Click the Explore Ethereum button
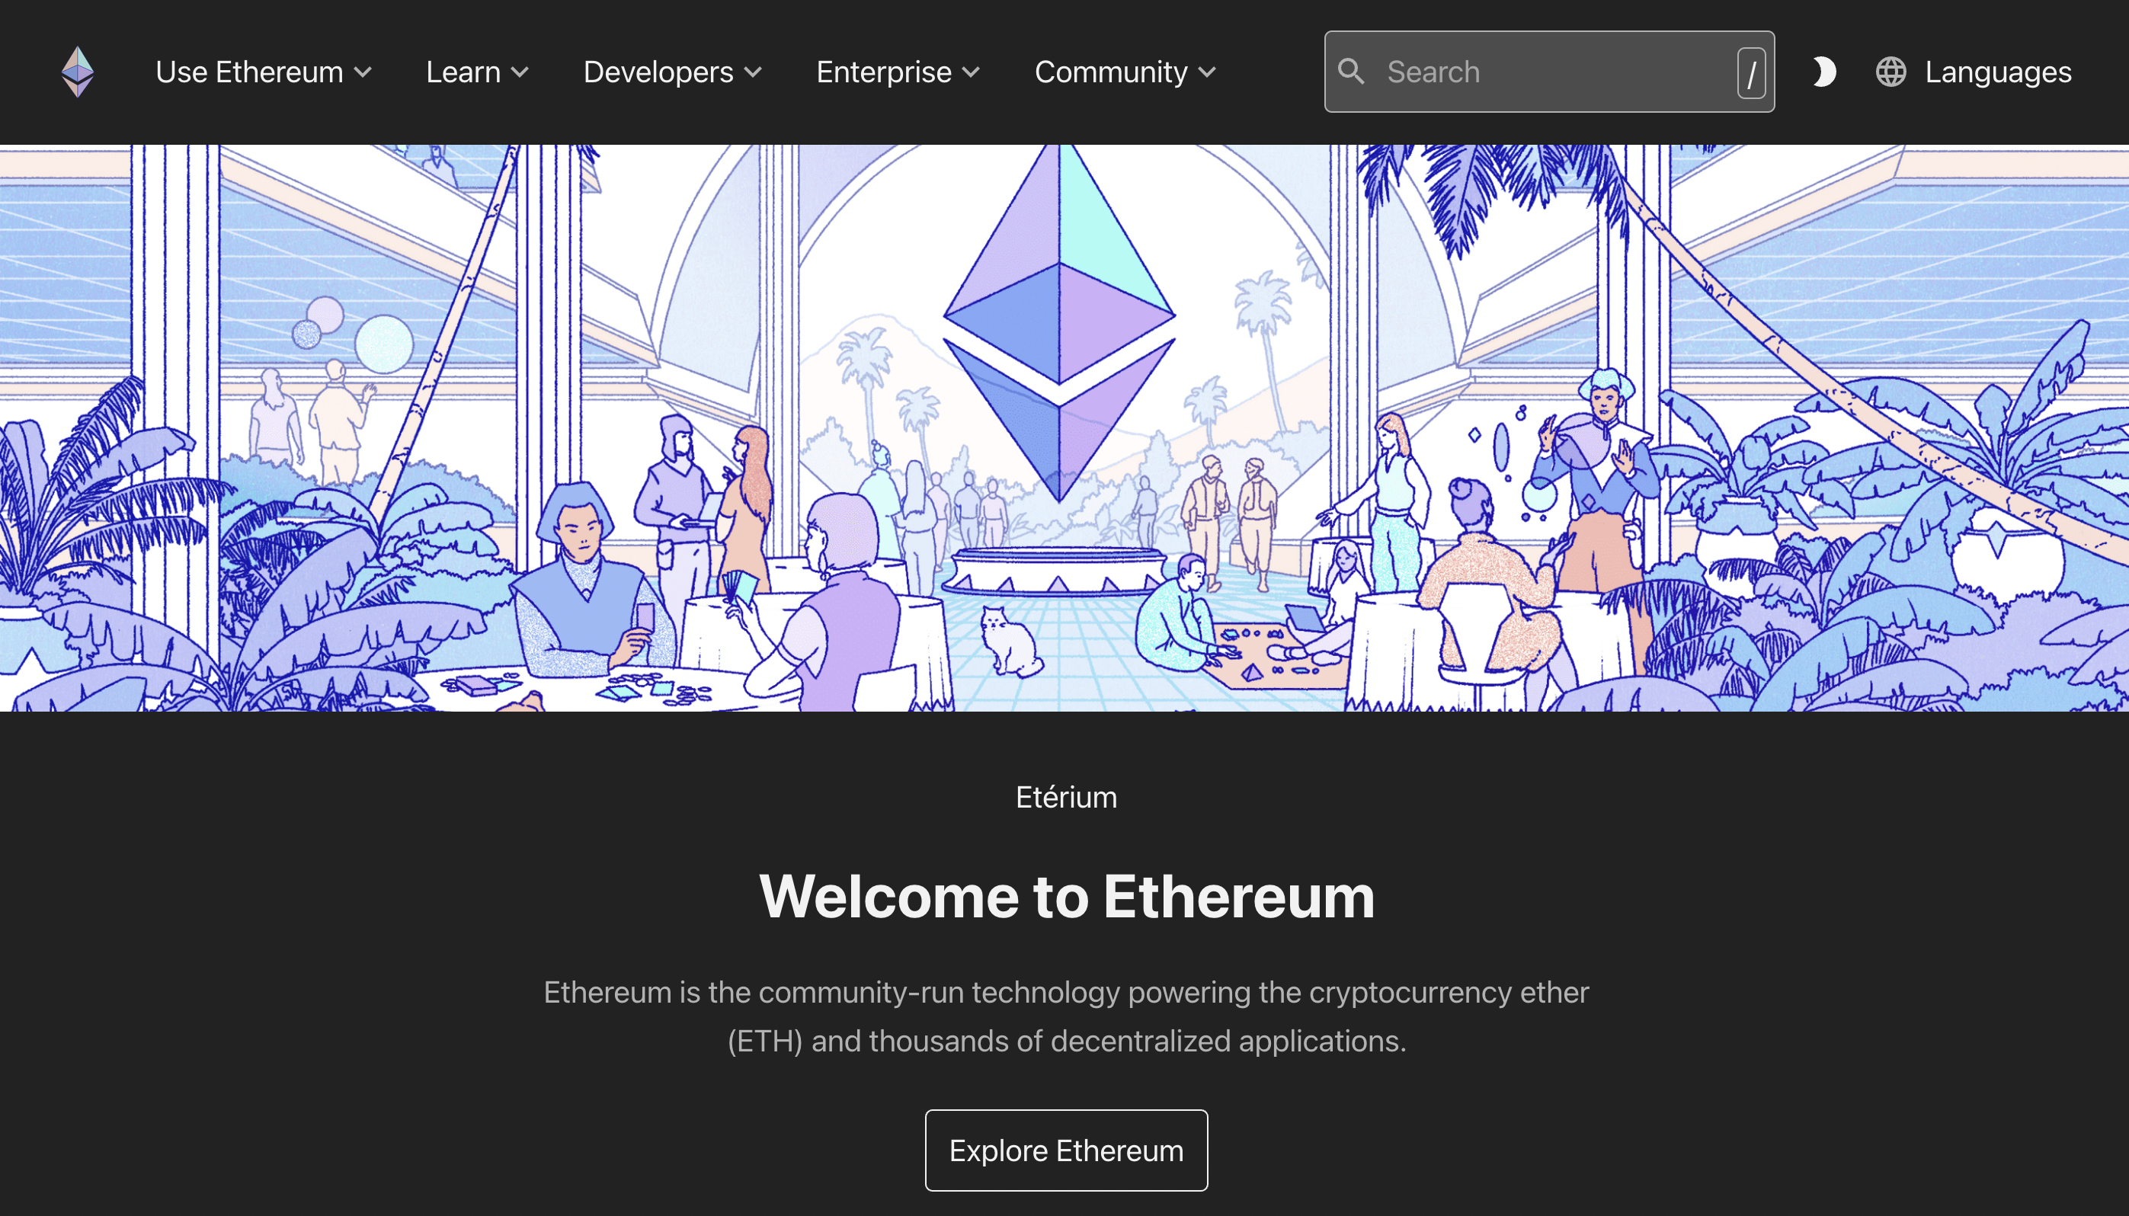Viewport: 2129px width, 1216px height. click(1066, 1150)
